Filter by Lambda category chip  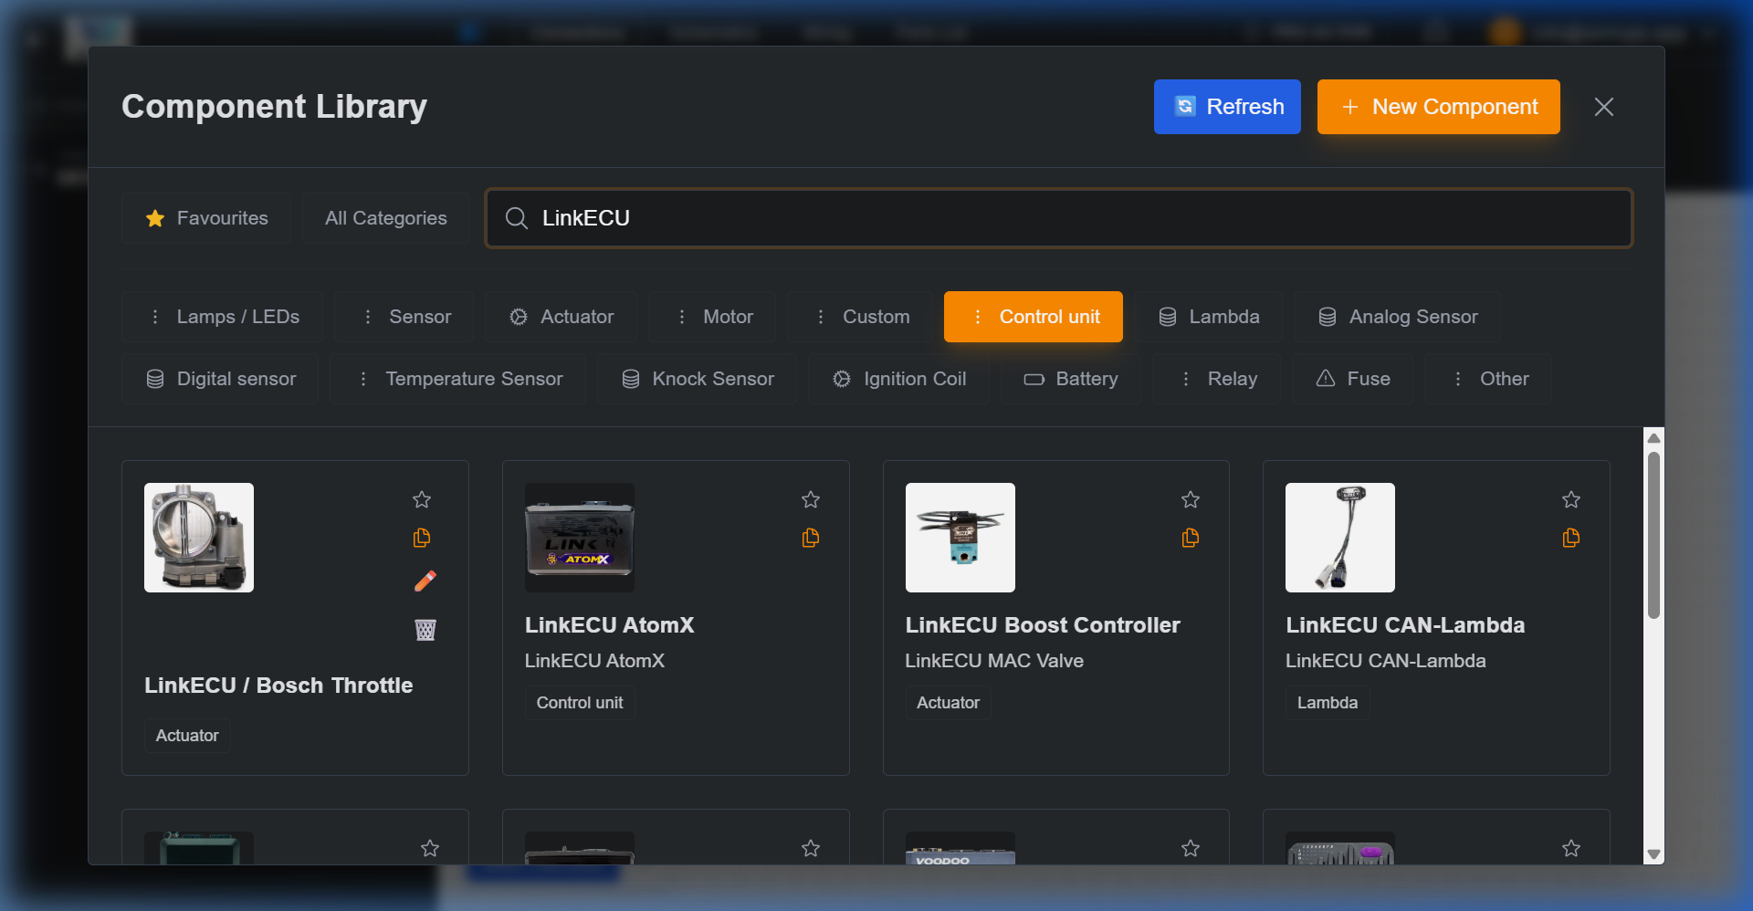(x=1209, y=317)
